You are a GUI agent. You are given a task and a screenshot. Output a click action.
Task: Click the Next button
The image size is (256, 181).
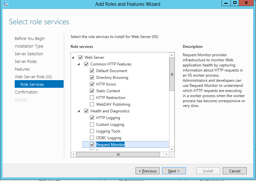point(174,171)
